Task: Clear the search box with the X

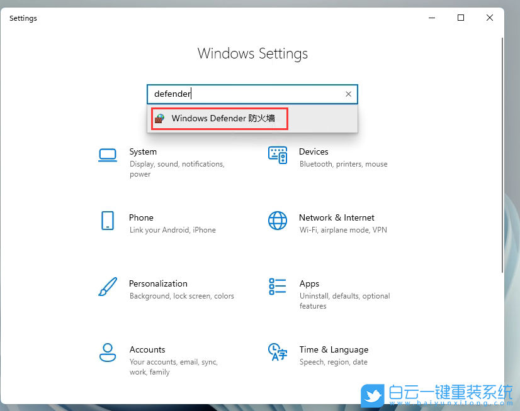Action: (x=348, y=94)
